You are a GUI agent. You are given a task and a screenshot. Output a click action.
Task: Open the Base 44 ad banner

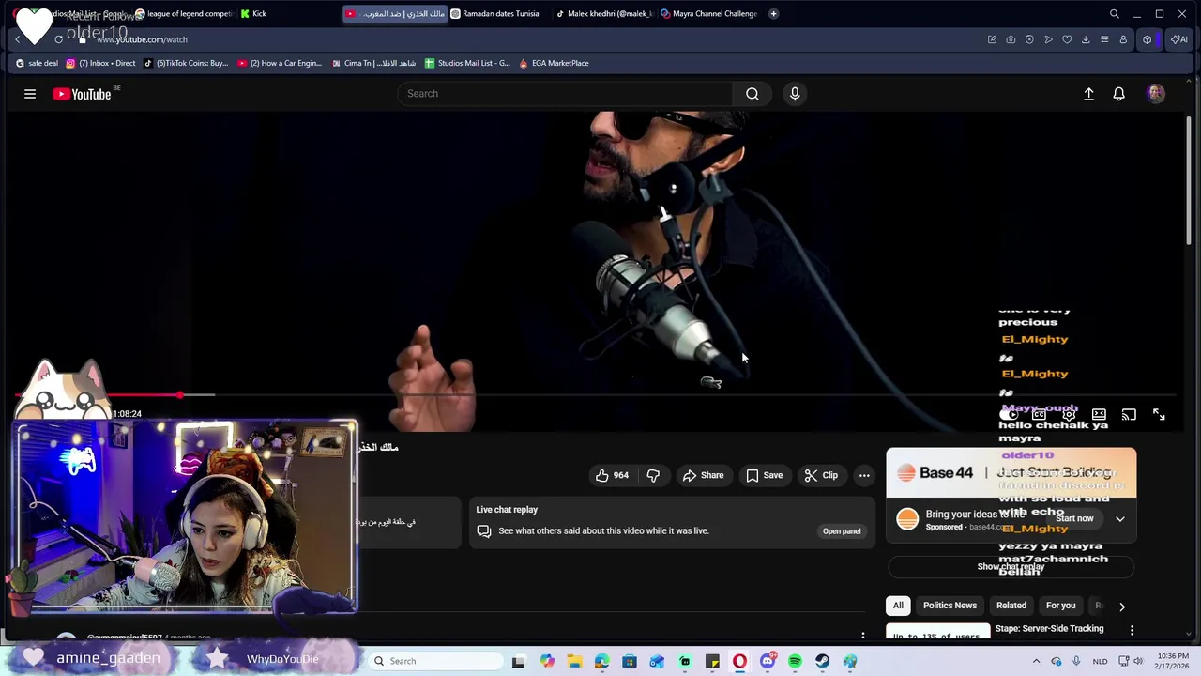pyautogui.click(x=1011, y=473)
